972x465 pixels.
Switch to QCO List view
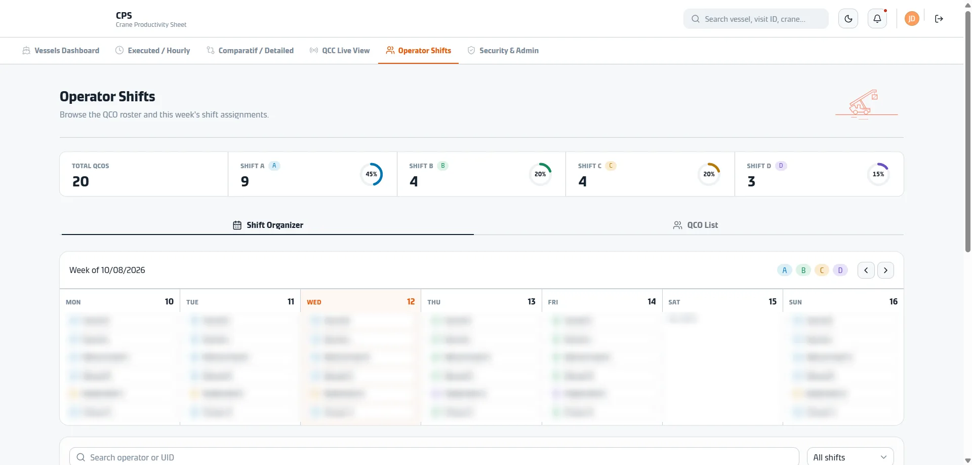696,225
